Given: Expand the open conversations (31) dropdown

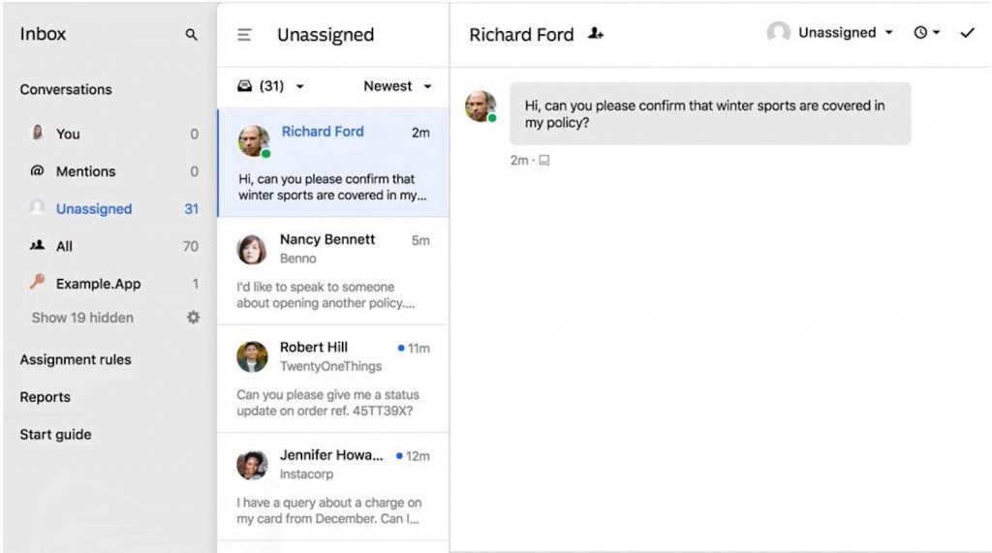Looking at the screenshot, I should 271,86.
